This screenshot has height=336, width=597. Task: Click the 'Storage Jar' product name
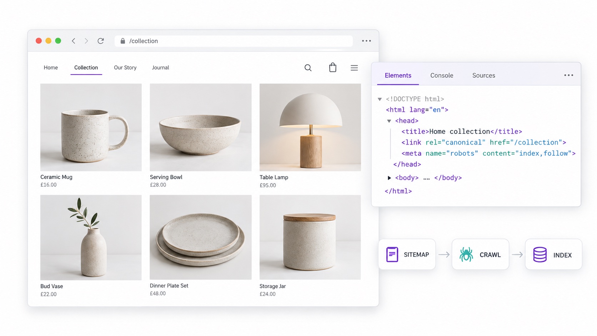pyautogui.click(x=273, y=286)
